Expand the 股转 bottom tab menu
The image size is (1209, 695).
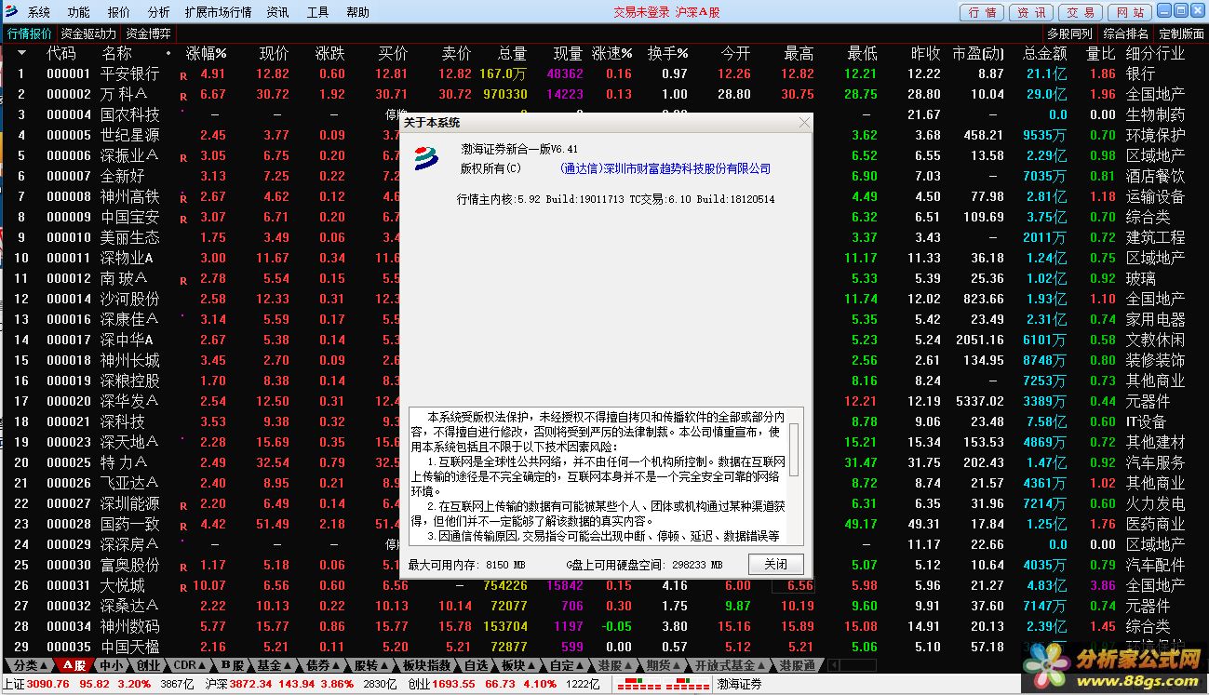(x=372, y=665)
